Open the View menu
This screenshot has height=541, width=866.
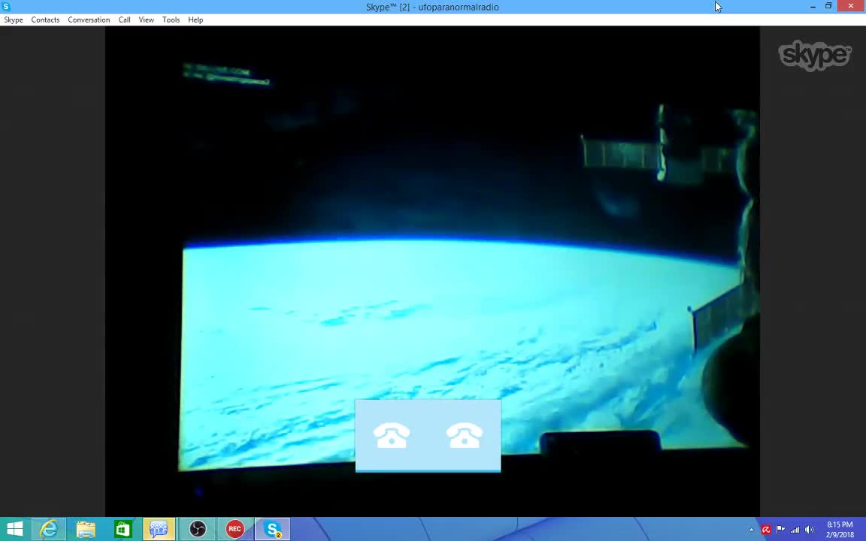click(147, 20)
